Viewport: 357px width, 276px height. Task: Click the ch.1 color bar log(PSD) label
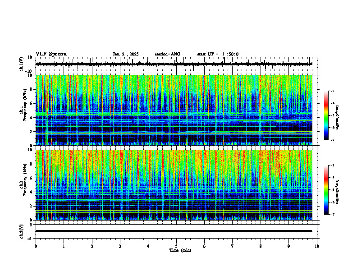[338, 117]
